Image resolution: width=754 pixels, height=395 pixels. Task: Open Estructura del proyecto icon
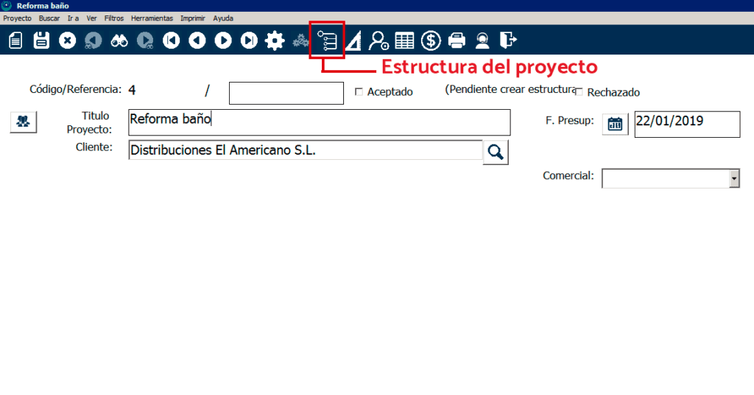pyautogui.click(x=327, y=41)
